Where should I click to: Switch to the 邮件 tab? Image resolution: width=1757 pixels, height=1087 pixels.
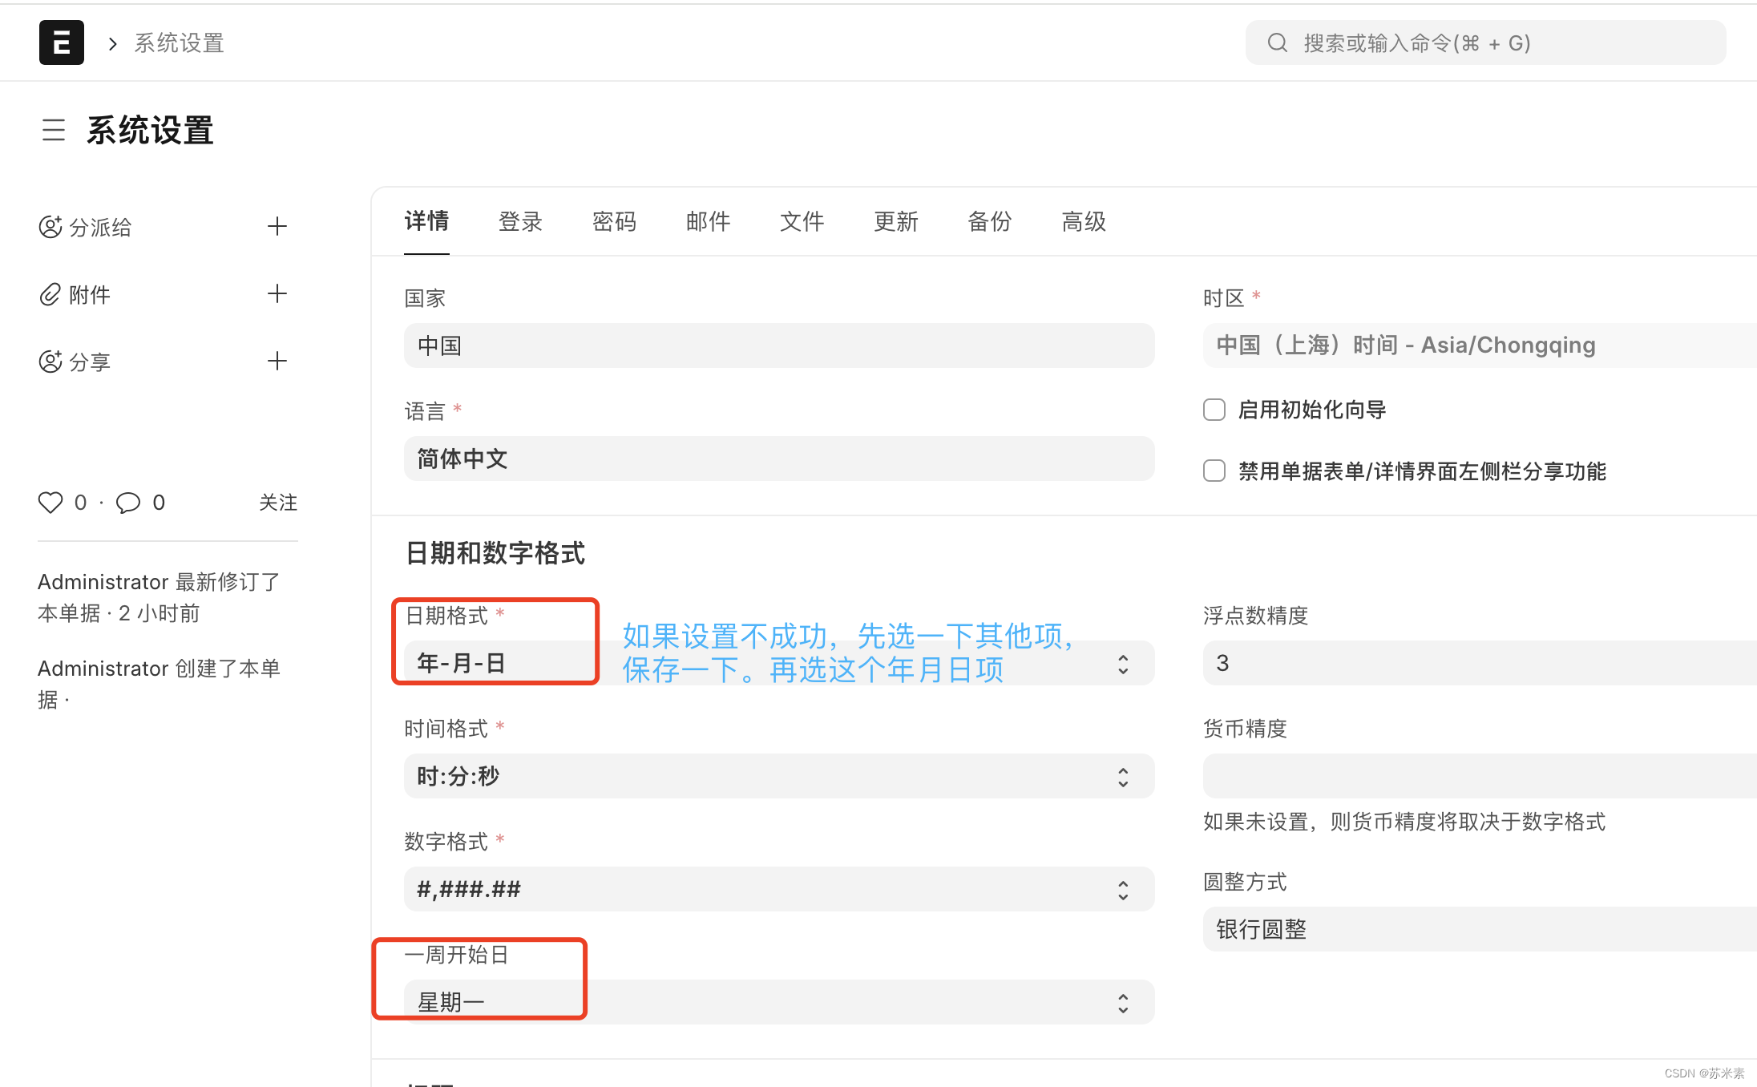[708, 221]
